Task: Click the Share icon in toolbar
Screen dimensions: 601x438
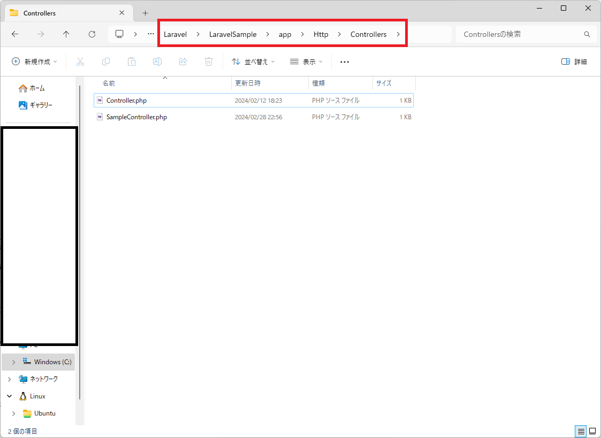Action: 183,62
